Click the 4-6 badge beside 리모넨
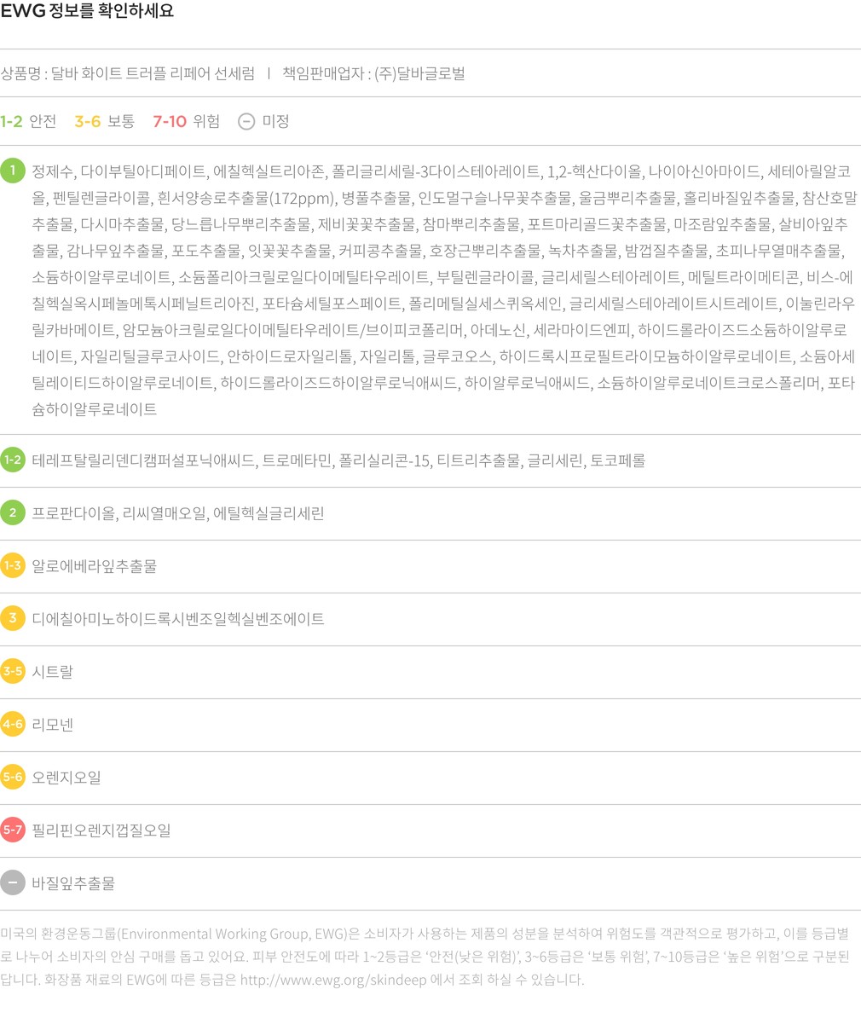861x1024 pixels. (x=13, y=725)
